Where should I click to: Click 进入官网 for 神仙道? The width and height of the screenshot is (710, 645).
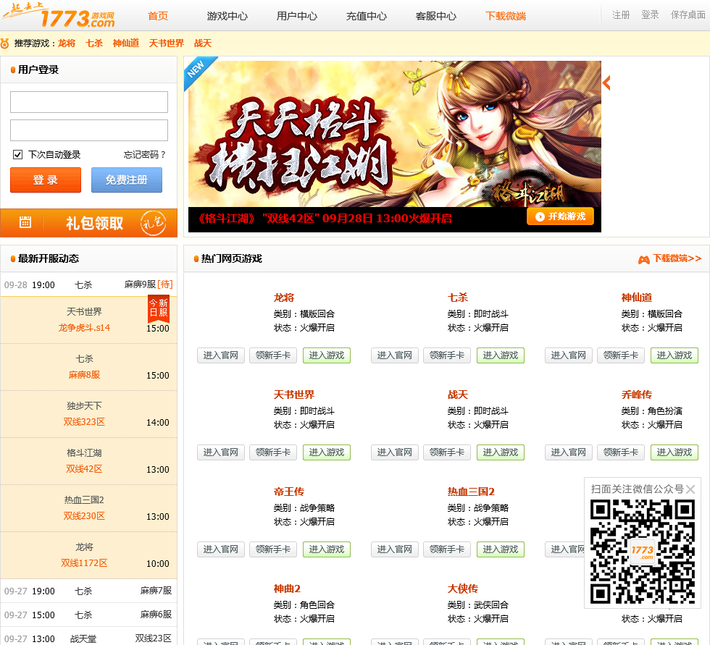[x=568, y=355]
